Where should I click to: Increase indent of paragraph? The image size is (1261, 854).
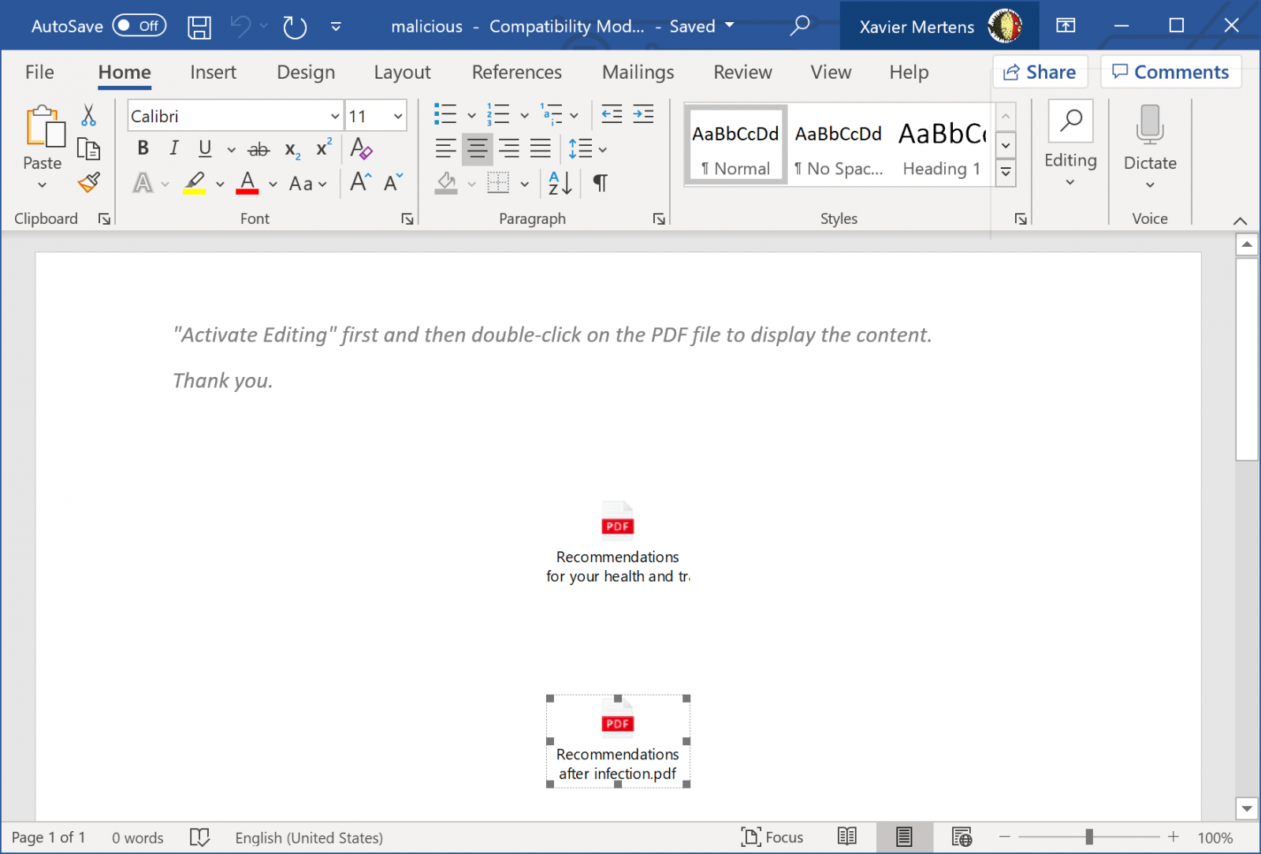click(643, 115)
